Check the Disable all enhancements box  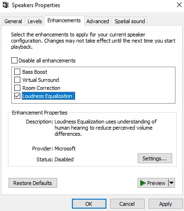pyautogui.click(x=14, y=61)
